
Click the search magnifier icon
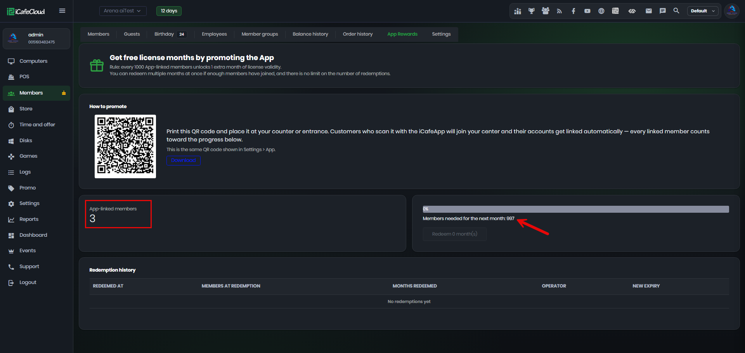(676, 11)
